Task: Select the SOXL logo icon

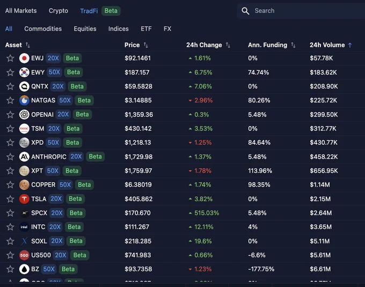Action: pos(24,241)
